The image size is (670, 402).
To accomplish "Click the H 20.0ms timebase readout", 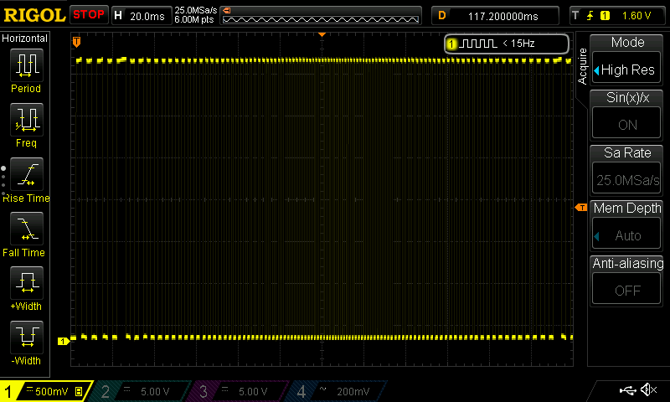I will click(141, 16).
